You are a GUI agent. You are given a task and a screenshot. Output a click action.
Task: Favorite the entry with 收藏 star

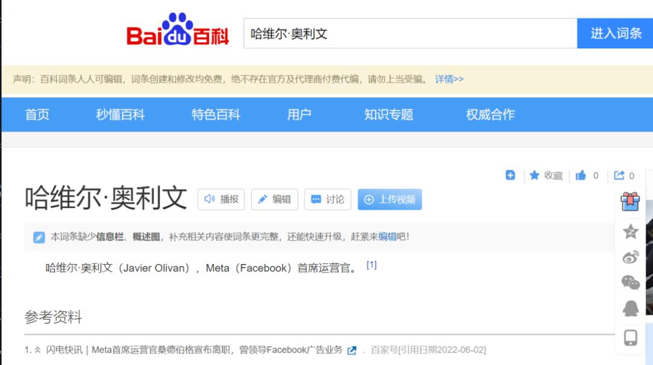pyautogui.click(x=546, y=176)
